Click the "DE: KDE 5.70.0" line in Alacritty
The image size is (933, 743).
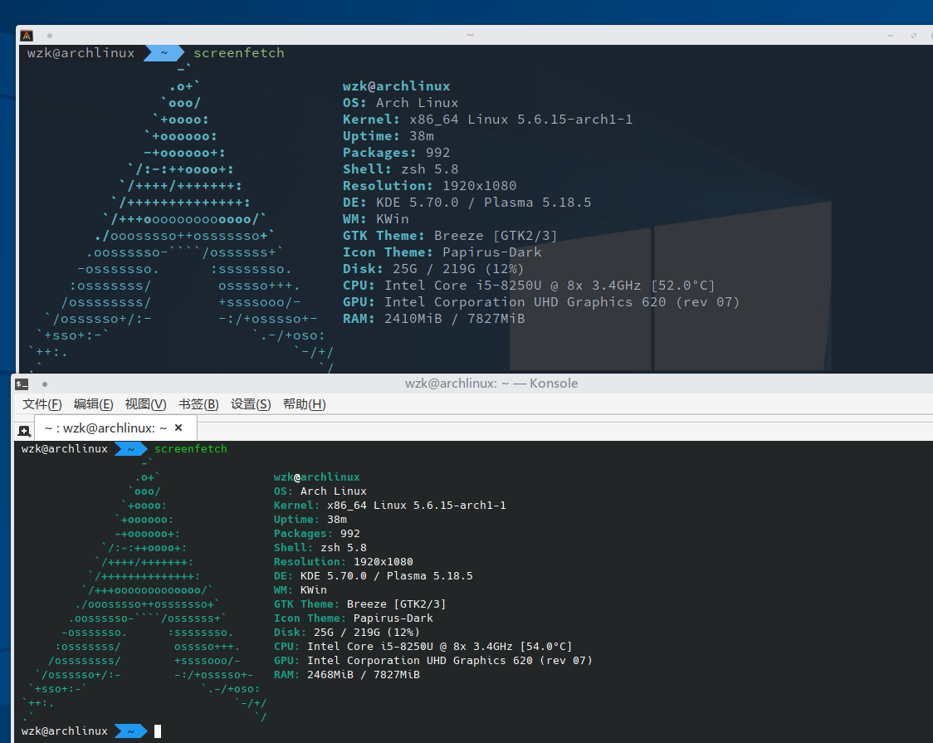click(x=467, y=203)
